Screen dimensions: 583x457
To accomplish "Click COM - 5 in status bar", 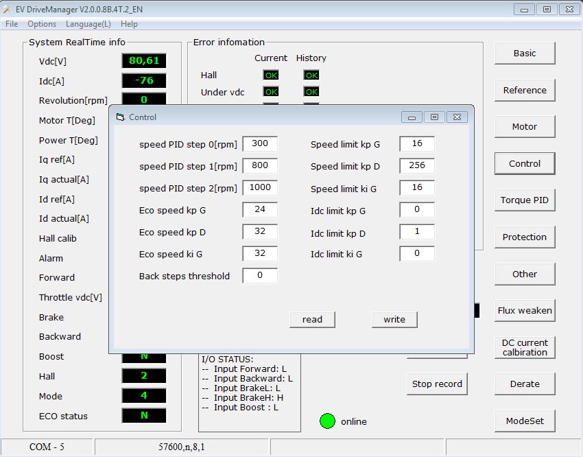I will point(47,447).
